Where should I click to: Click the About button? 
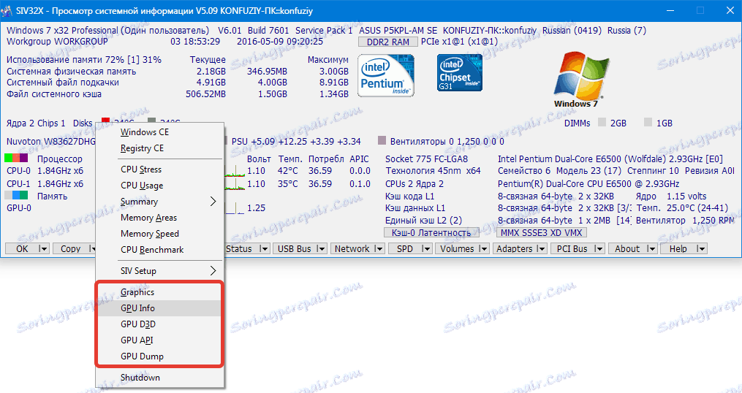click(x=627, y=249)
